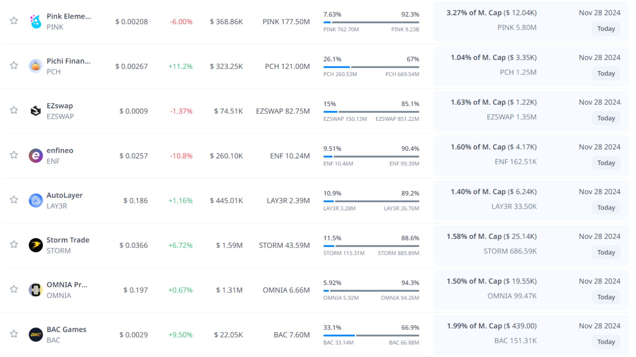Star Pink Elements as a favorite
This screenshot has height=357, width=636.
point(14,21)
